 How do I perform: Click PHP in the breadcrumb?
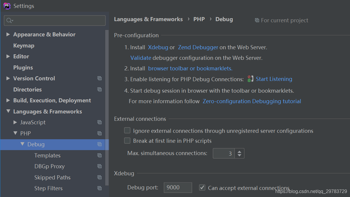[x=199, y=19]
